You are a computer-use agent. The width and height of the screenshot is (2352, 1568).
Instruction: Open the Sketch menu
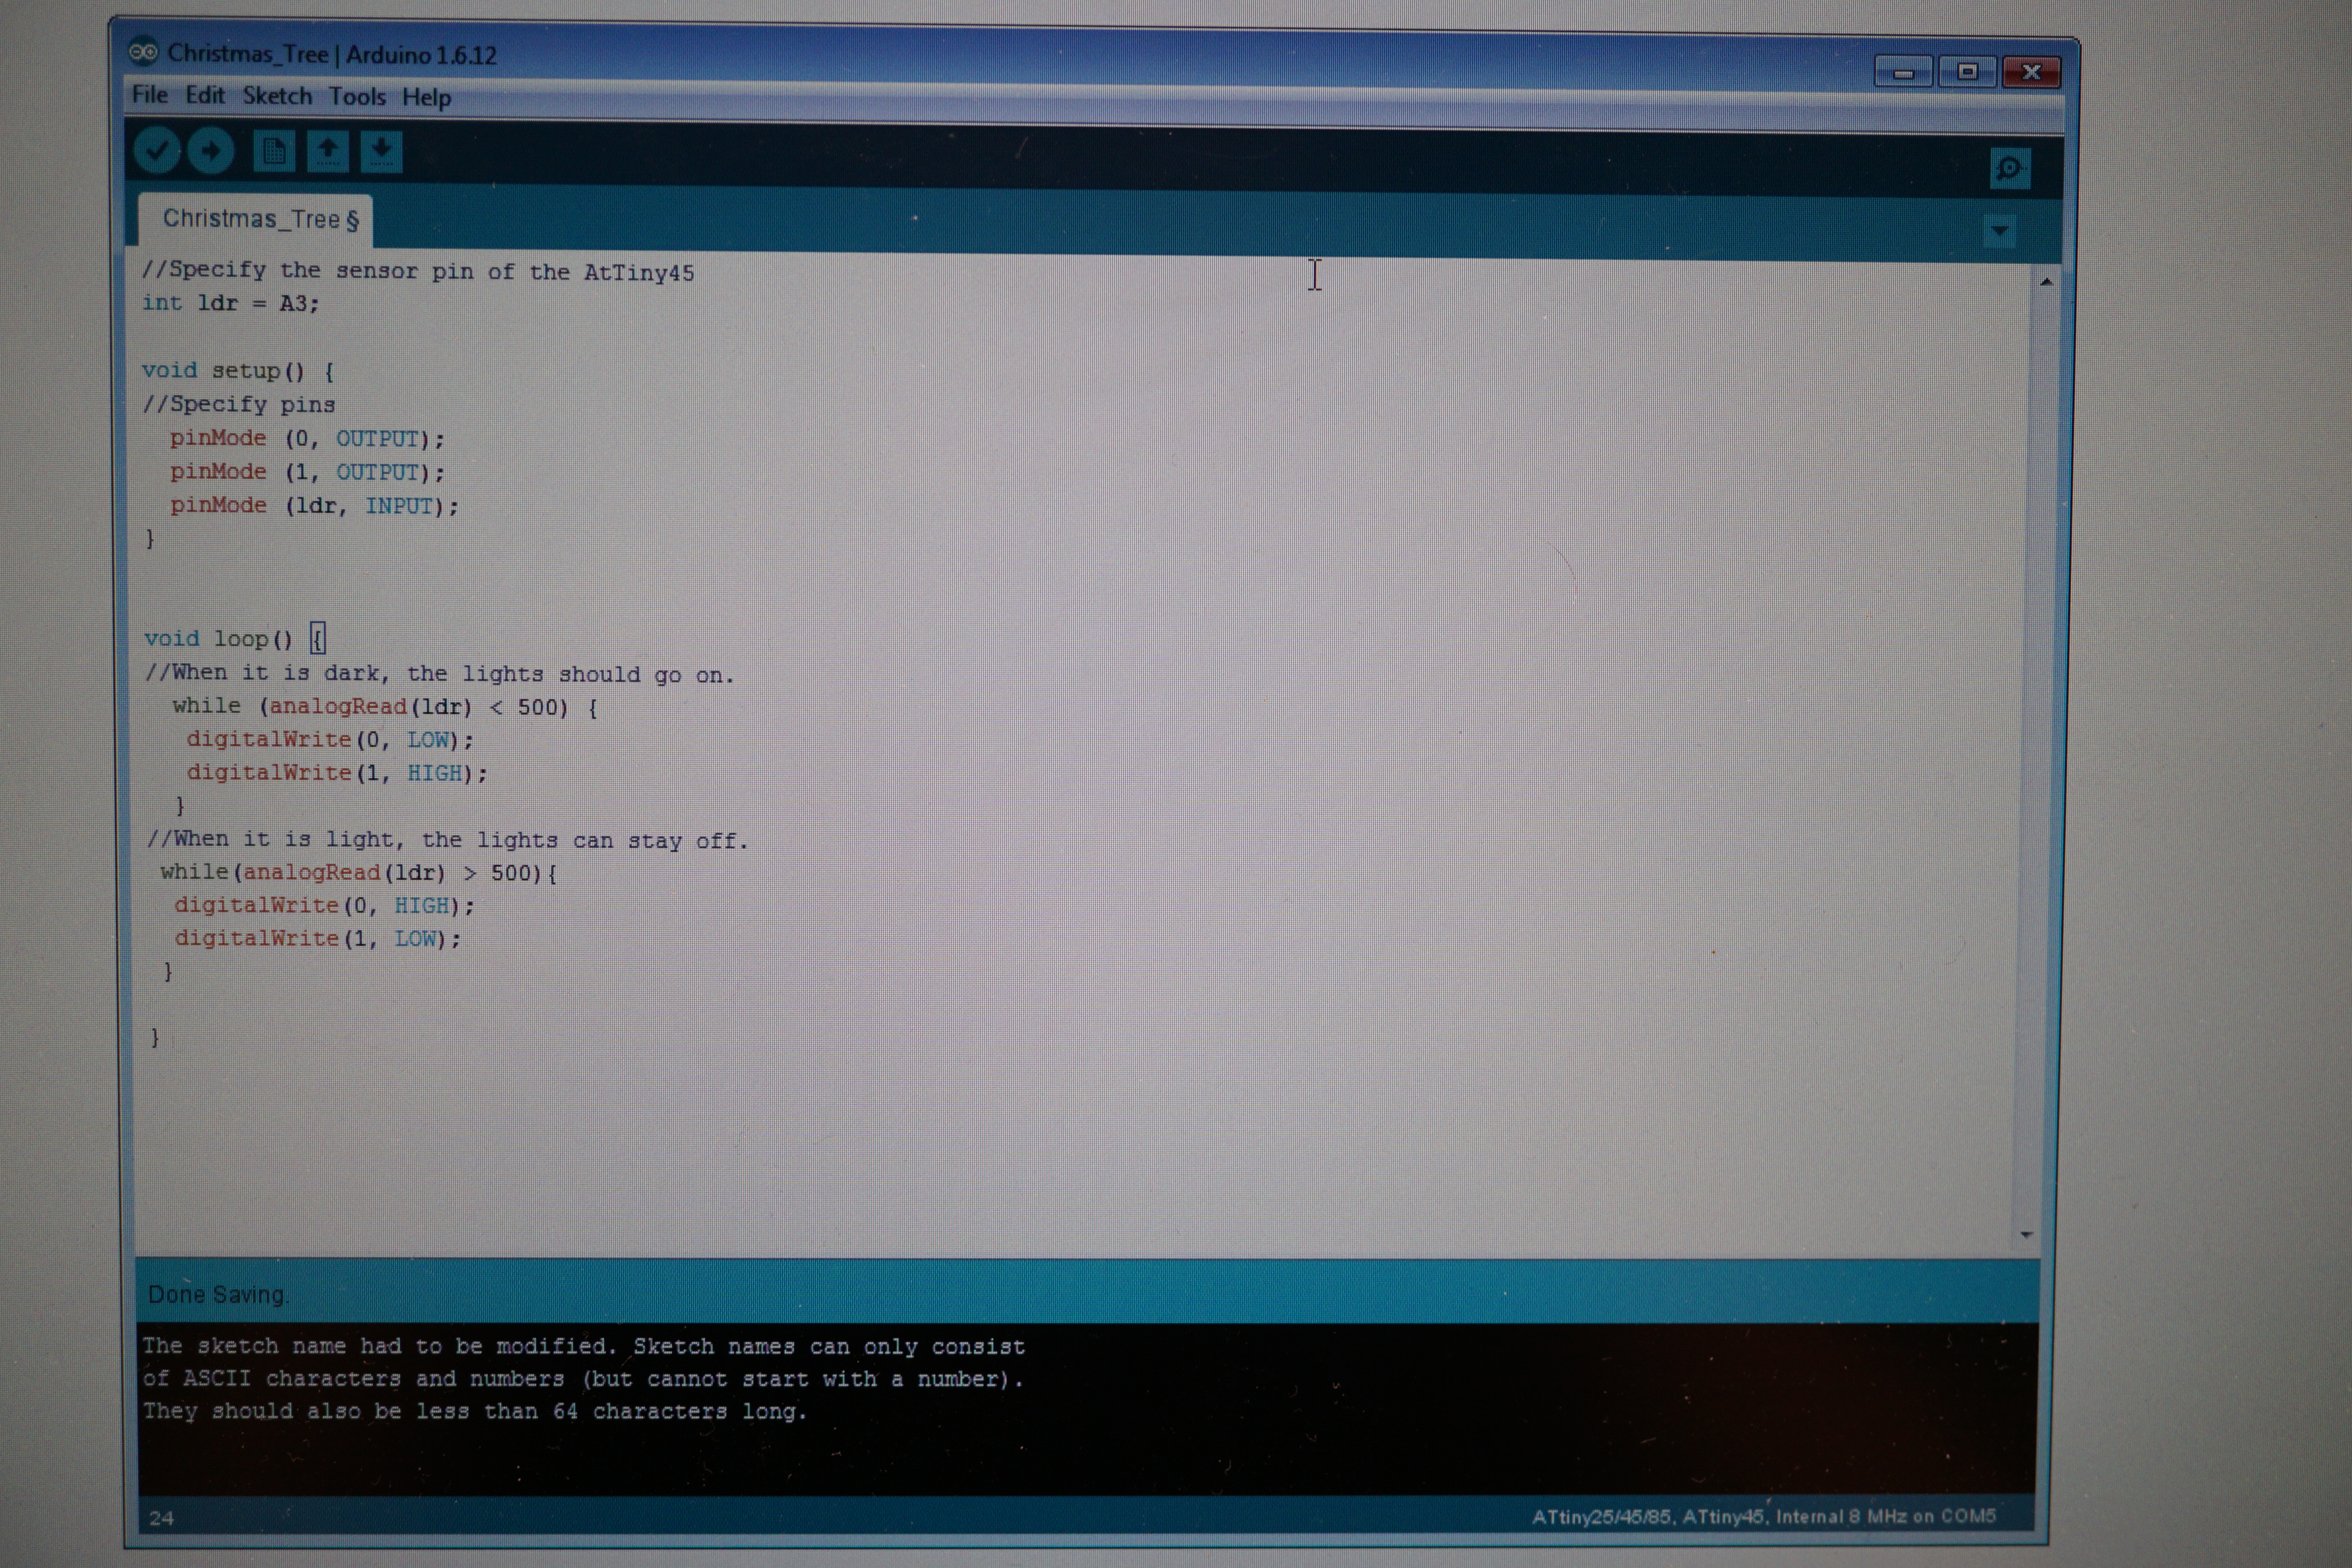tap(277, 96)
